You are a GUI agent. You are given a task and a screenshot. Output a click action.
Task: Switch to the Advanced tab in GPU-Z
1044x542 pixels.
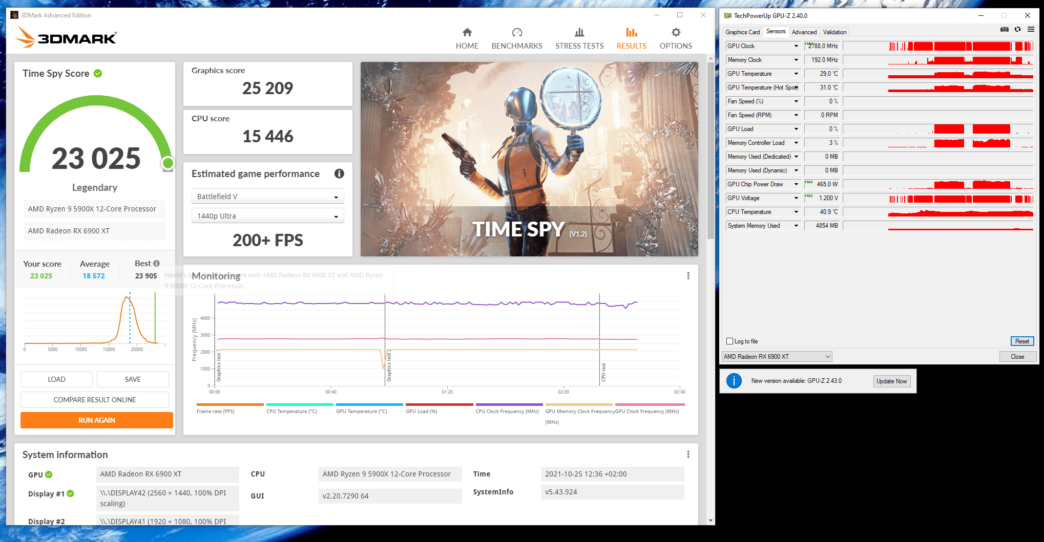tap(804, 32)
